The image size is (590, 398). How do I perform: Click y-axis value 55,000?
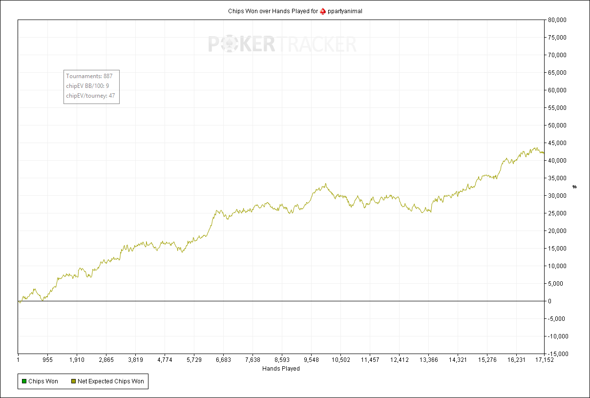pyautogui.click(x=557, y=108)
